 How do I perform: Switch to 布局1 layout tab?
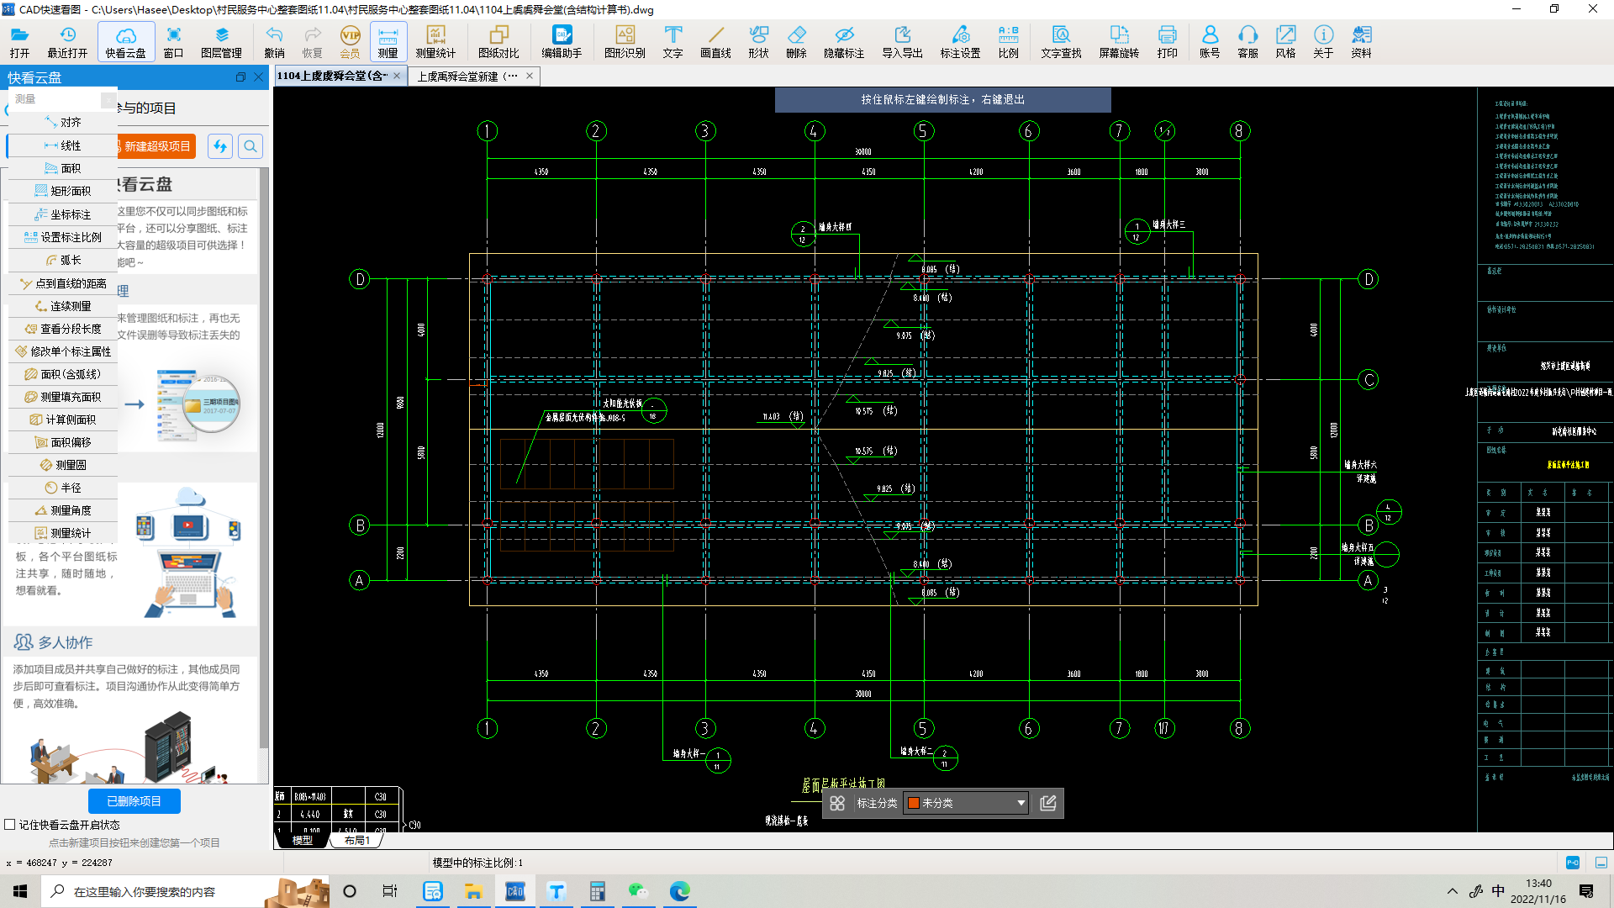356,840
